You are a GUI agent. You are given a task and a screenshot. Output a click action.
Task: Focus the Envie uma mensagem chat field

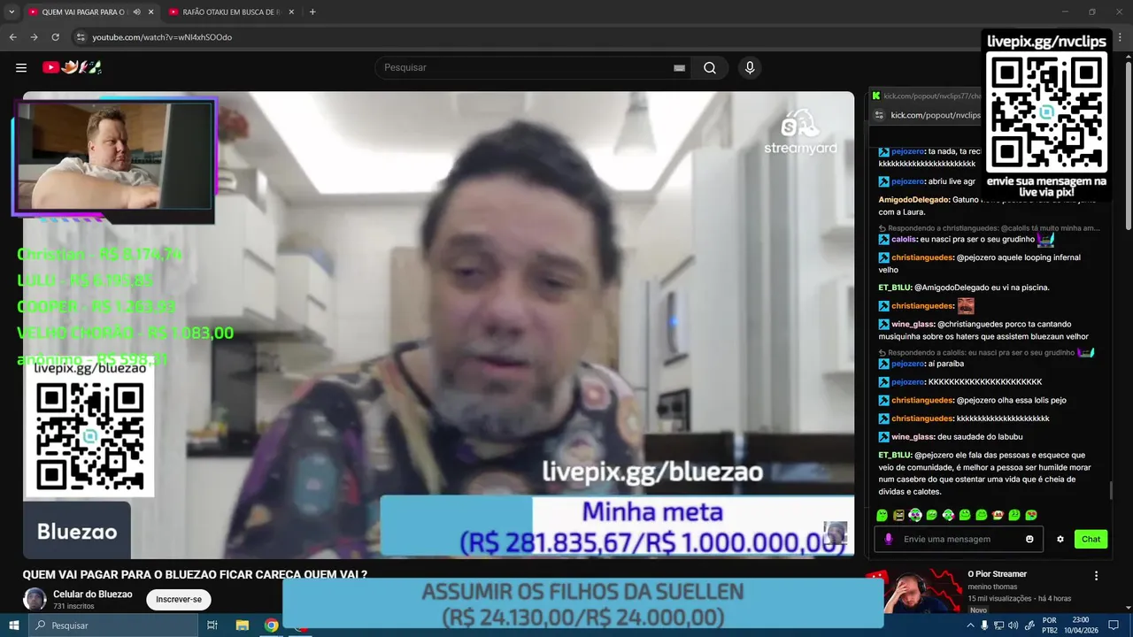click(x=960, y=539)
